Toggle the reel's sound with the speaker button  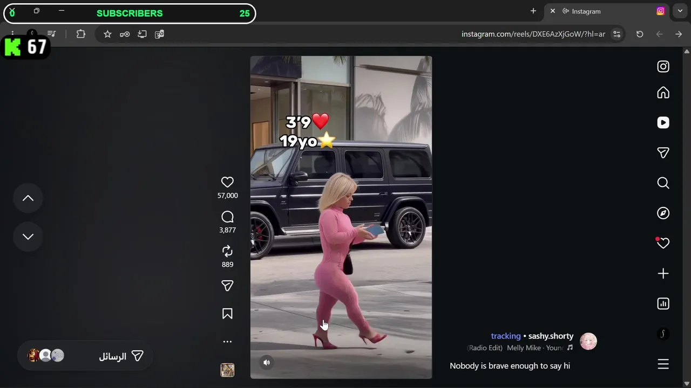(267, 363)
